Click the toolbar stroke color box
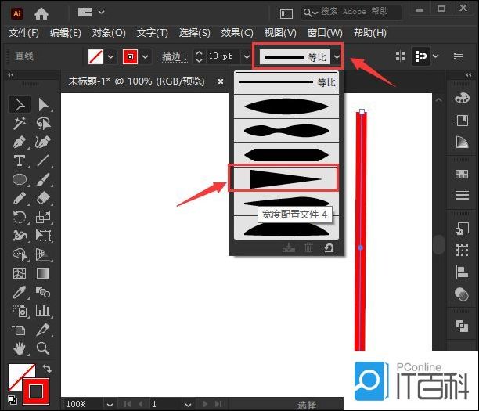Screen dimensions: 479x411 pos(36,391)
